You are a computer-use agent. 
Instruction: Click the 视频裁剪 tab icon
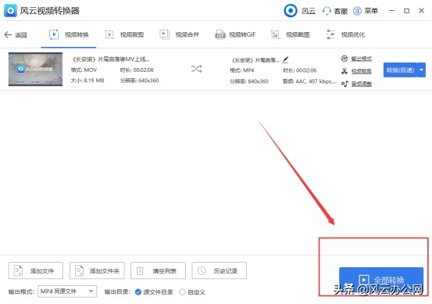(109, 34)
